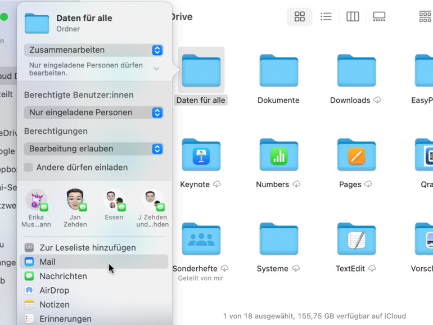
Task: Select the Systeme folder
Action: [278, 239]
